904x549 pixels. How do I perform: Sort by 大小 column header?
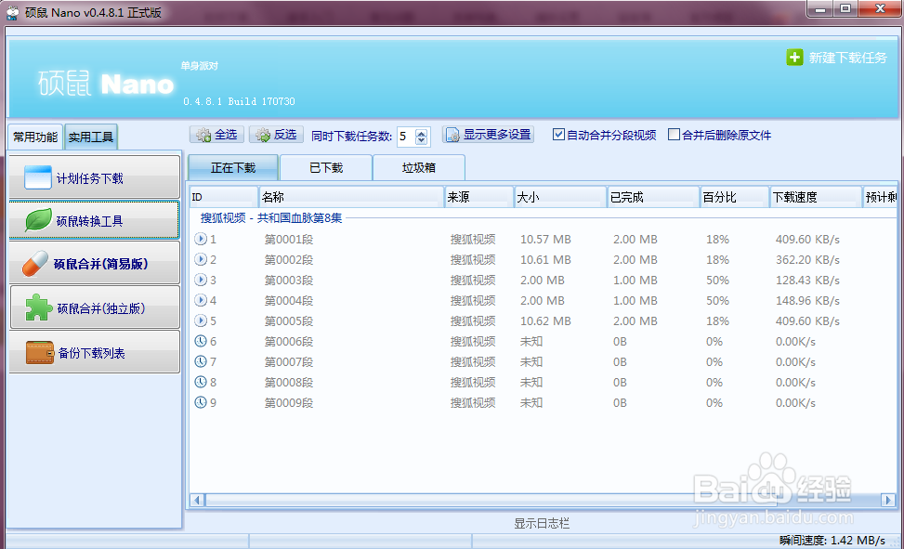click(560, 197)
